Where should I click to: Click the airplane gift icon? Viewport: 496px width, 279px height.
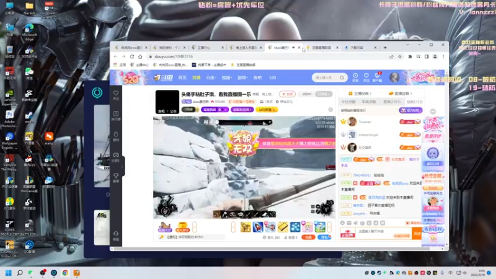[x=270, y=227]
